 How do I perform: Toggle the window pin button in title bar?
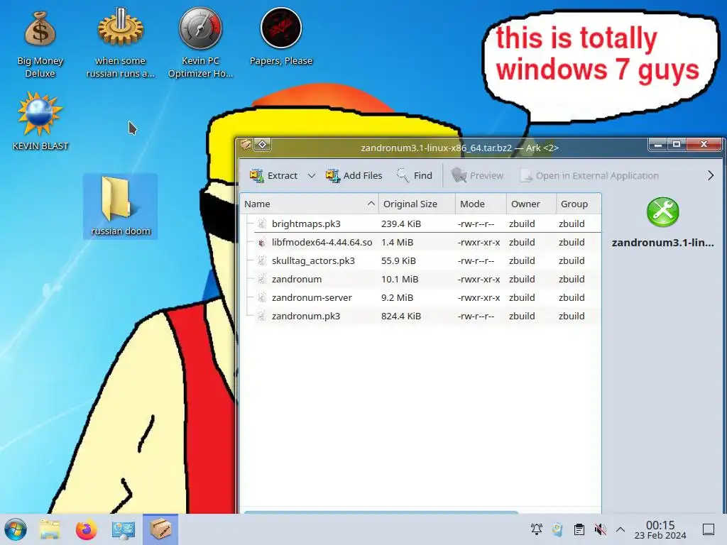[263, 145]
